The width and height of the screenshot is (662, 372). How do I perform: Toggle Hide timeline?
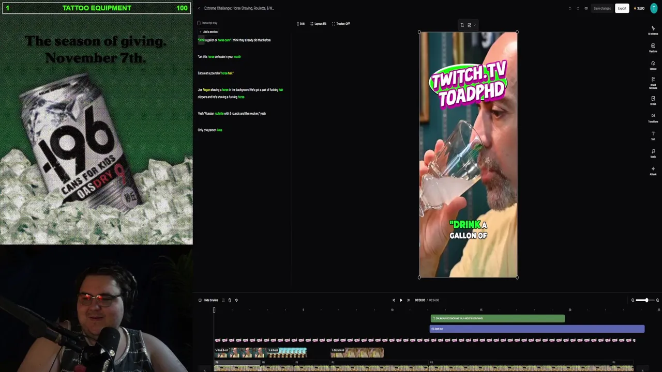click(x=208, y=300)
